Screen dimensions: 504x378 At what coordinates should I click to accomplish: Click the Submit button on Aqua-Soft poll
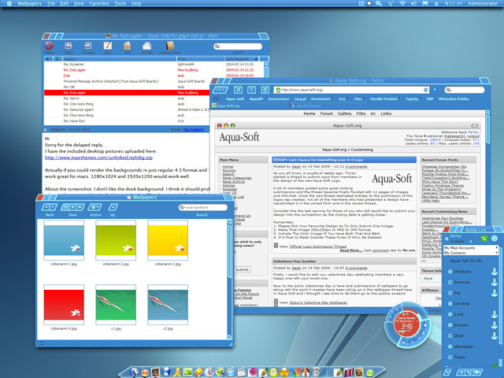[x=242, y=269]
